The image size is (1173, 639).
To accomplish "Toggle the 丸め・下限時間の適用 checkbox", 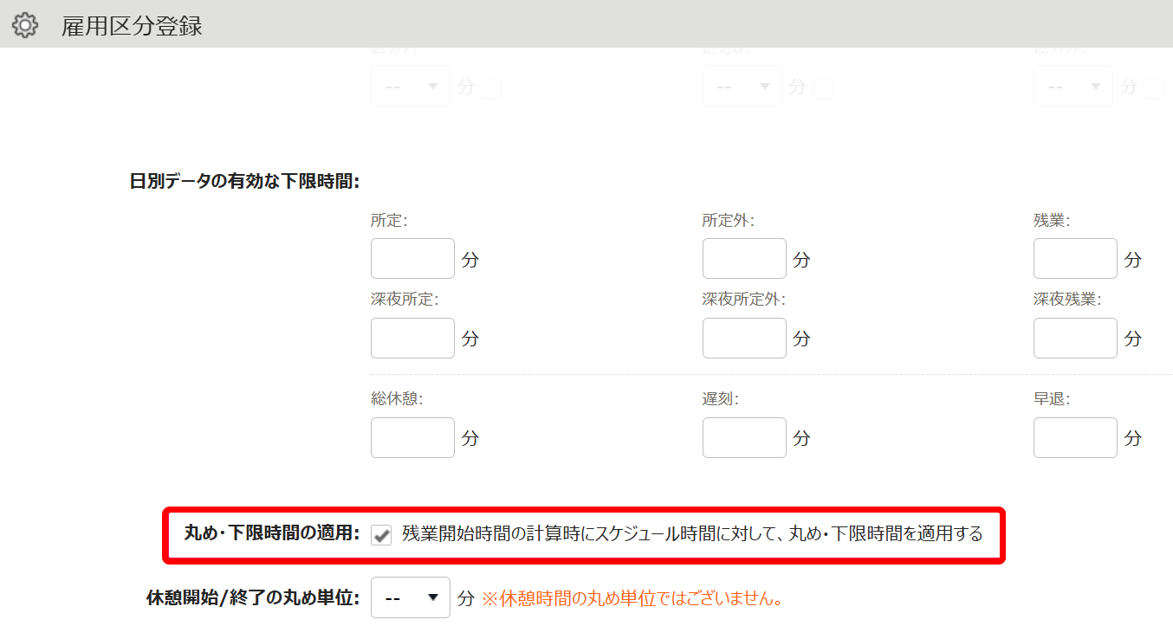I will 381,535.
